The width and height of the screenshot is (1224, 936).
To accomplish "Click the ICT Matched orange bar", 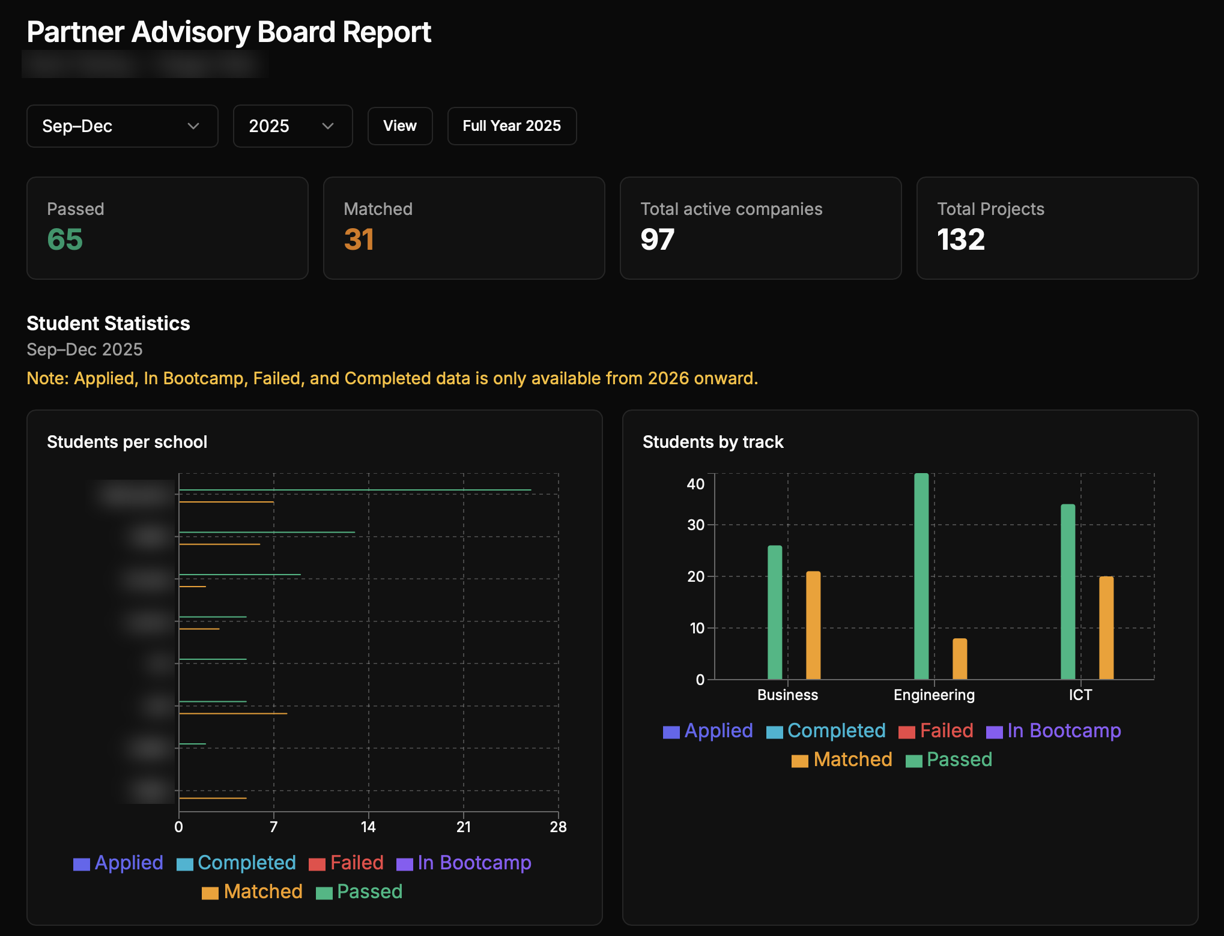I will [1106, 628].
